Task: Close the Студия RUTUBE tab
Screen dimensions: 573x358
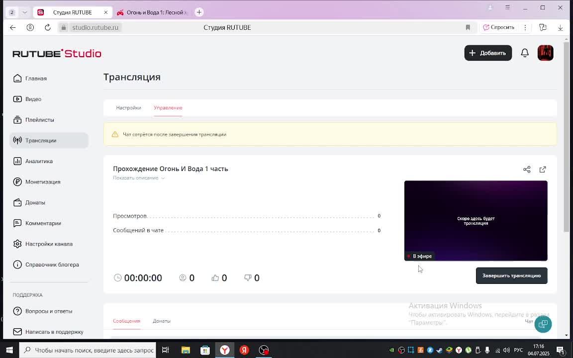Action: point(105,12)
